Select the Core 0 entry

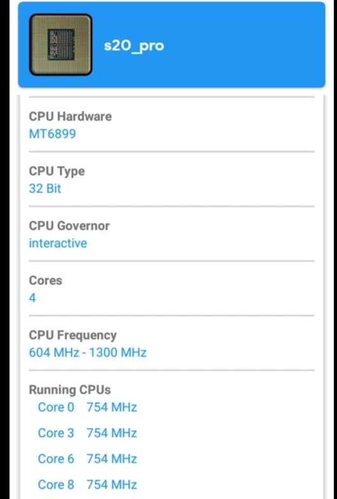pos(56,407)
